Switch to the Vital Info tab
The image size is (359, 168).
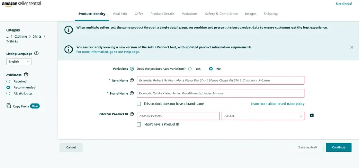(x=120, y=14)
